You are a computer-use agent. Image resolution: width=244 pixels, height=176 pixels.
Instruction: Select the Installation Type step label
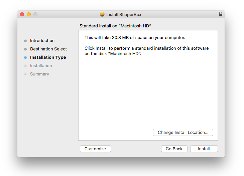(x=48, y=57)
